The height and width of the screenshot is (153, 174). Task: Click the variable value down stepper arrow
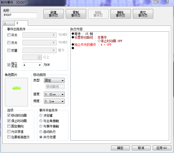(x=40, y=58)
